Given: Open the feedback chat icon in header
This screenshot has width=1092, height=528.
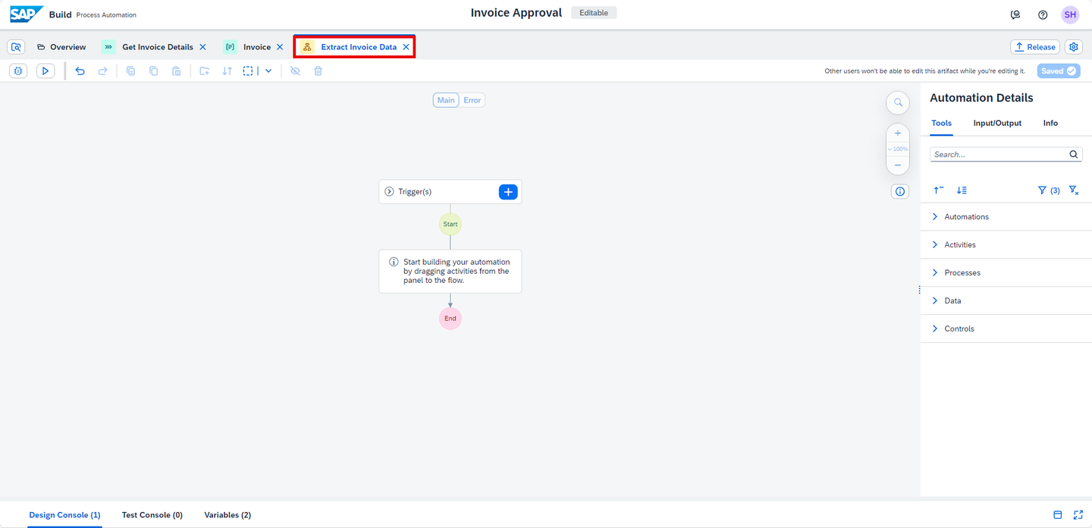Looking at the screenshot, I should [x=1015, y=14].
